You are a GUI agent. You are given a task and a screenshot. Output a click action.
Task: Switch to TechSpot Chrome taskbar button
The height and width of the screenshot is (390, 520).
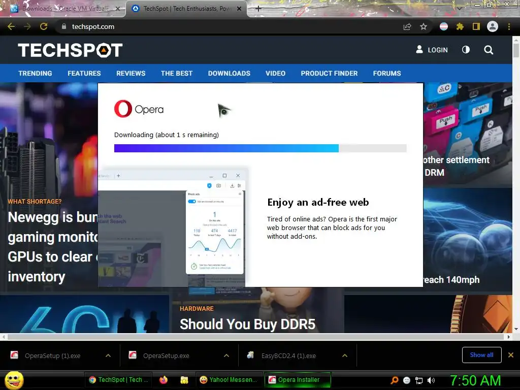point(119,380)
